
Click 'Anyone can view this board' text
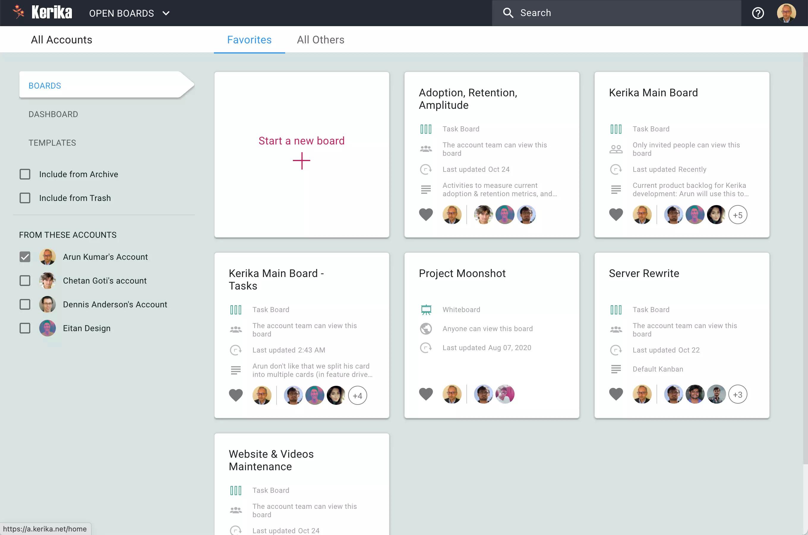pyautogui.click(x=487, y=328)
